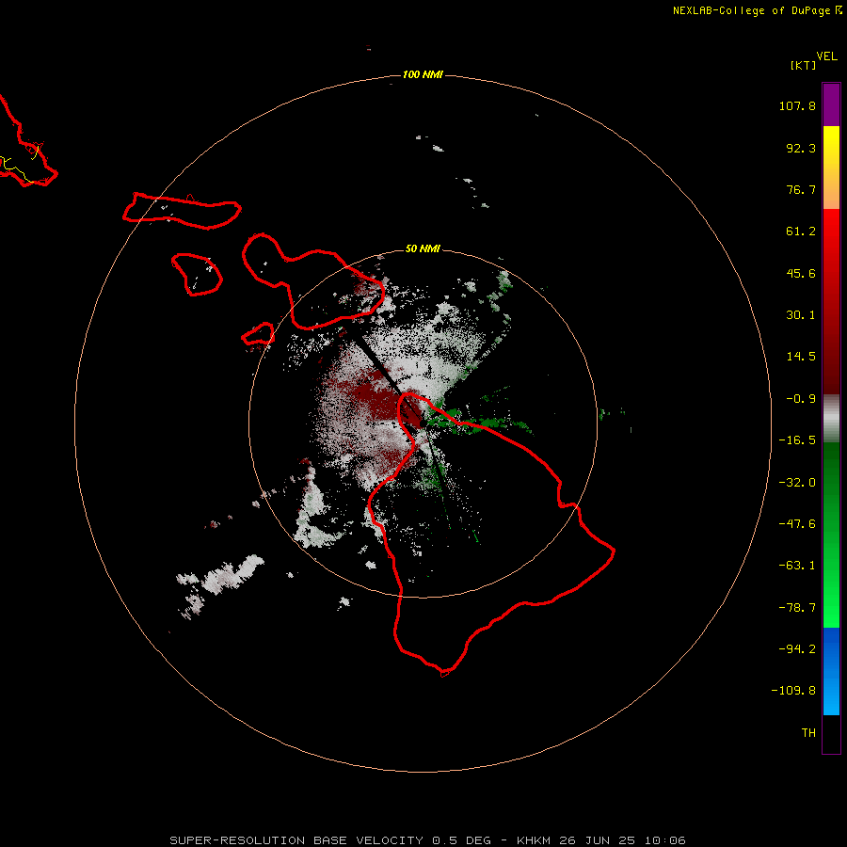Click the 14.5 legend value
This screenshot has height=847, width=847.
point(801,357)
